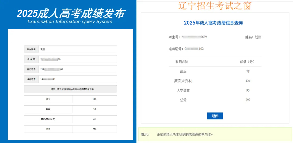Viewport: 293px width, 143px height.
Task: Click the 成绩（分） column header
Action: pos(247,62)
